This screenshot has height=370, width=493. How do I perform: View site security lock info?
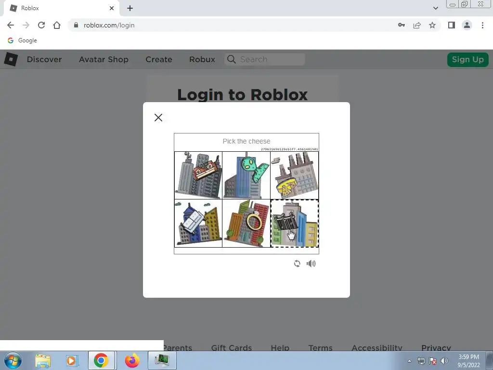[76, 25]
